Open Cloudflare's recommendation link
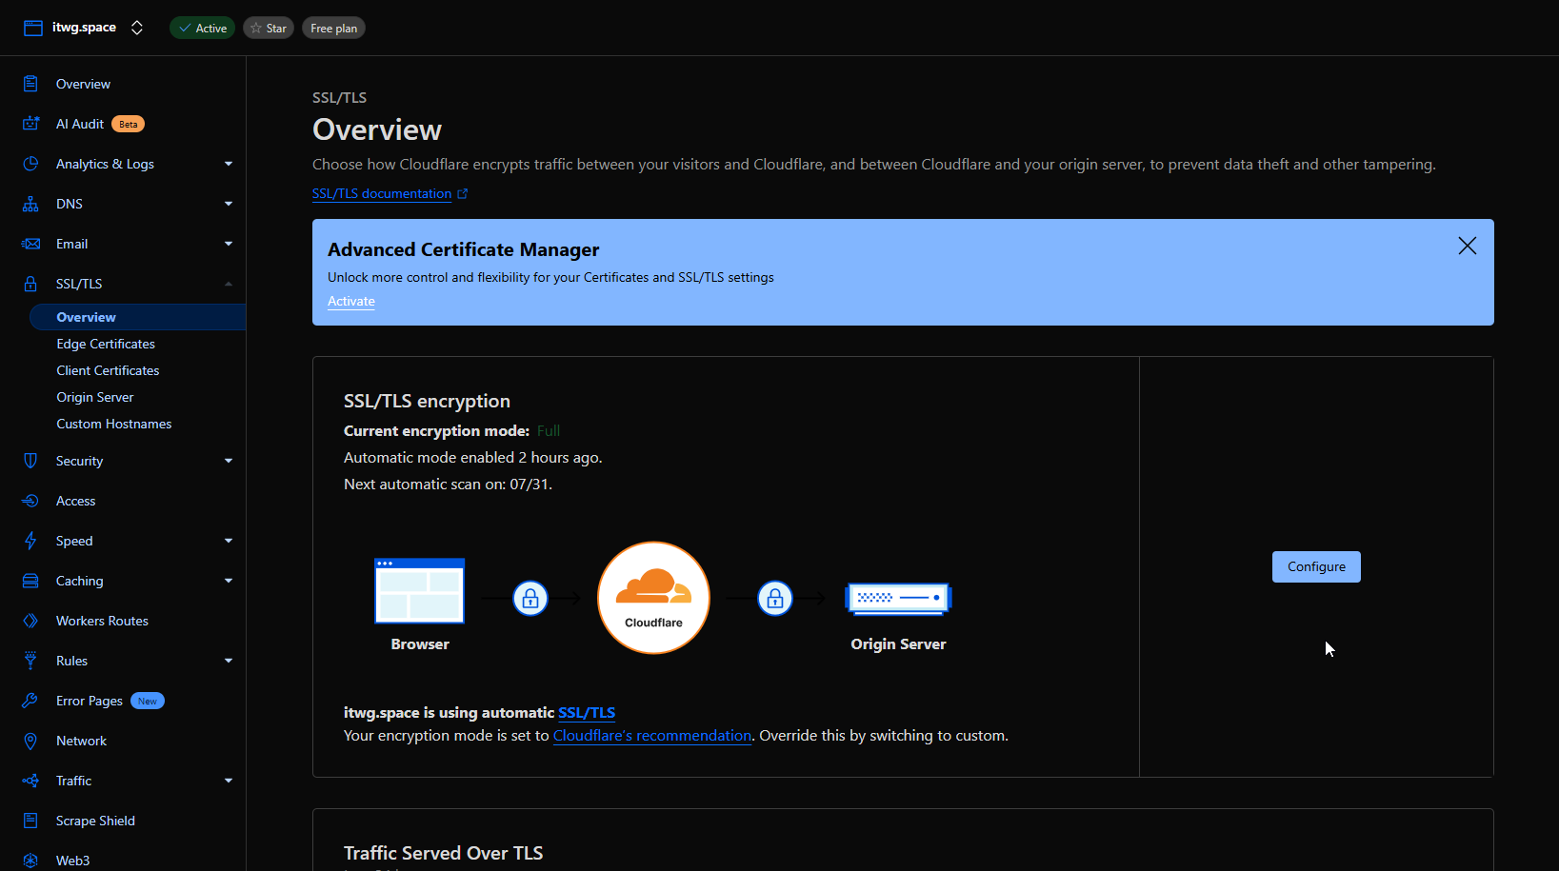1559x871 pixels. 652,735
